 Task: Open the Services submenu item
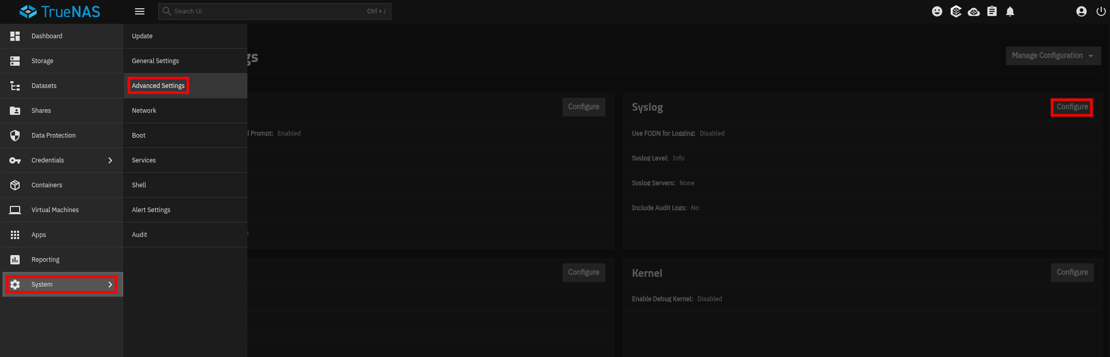(185, 160)
